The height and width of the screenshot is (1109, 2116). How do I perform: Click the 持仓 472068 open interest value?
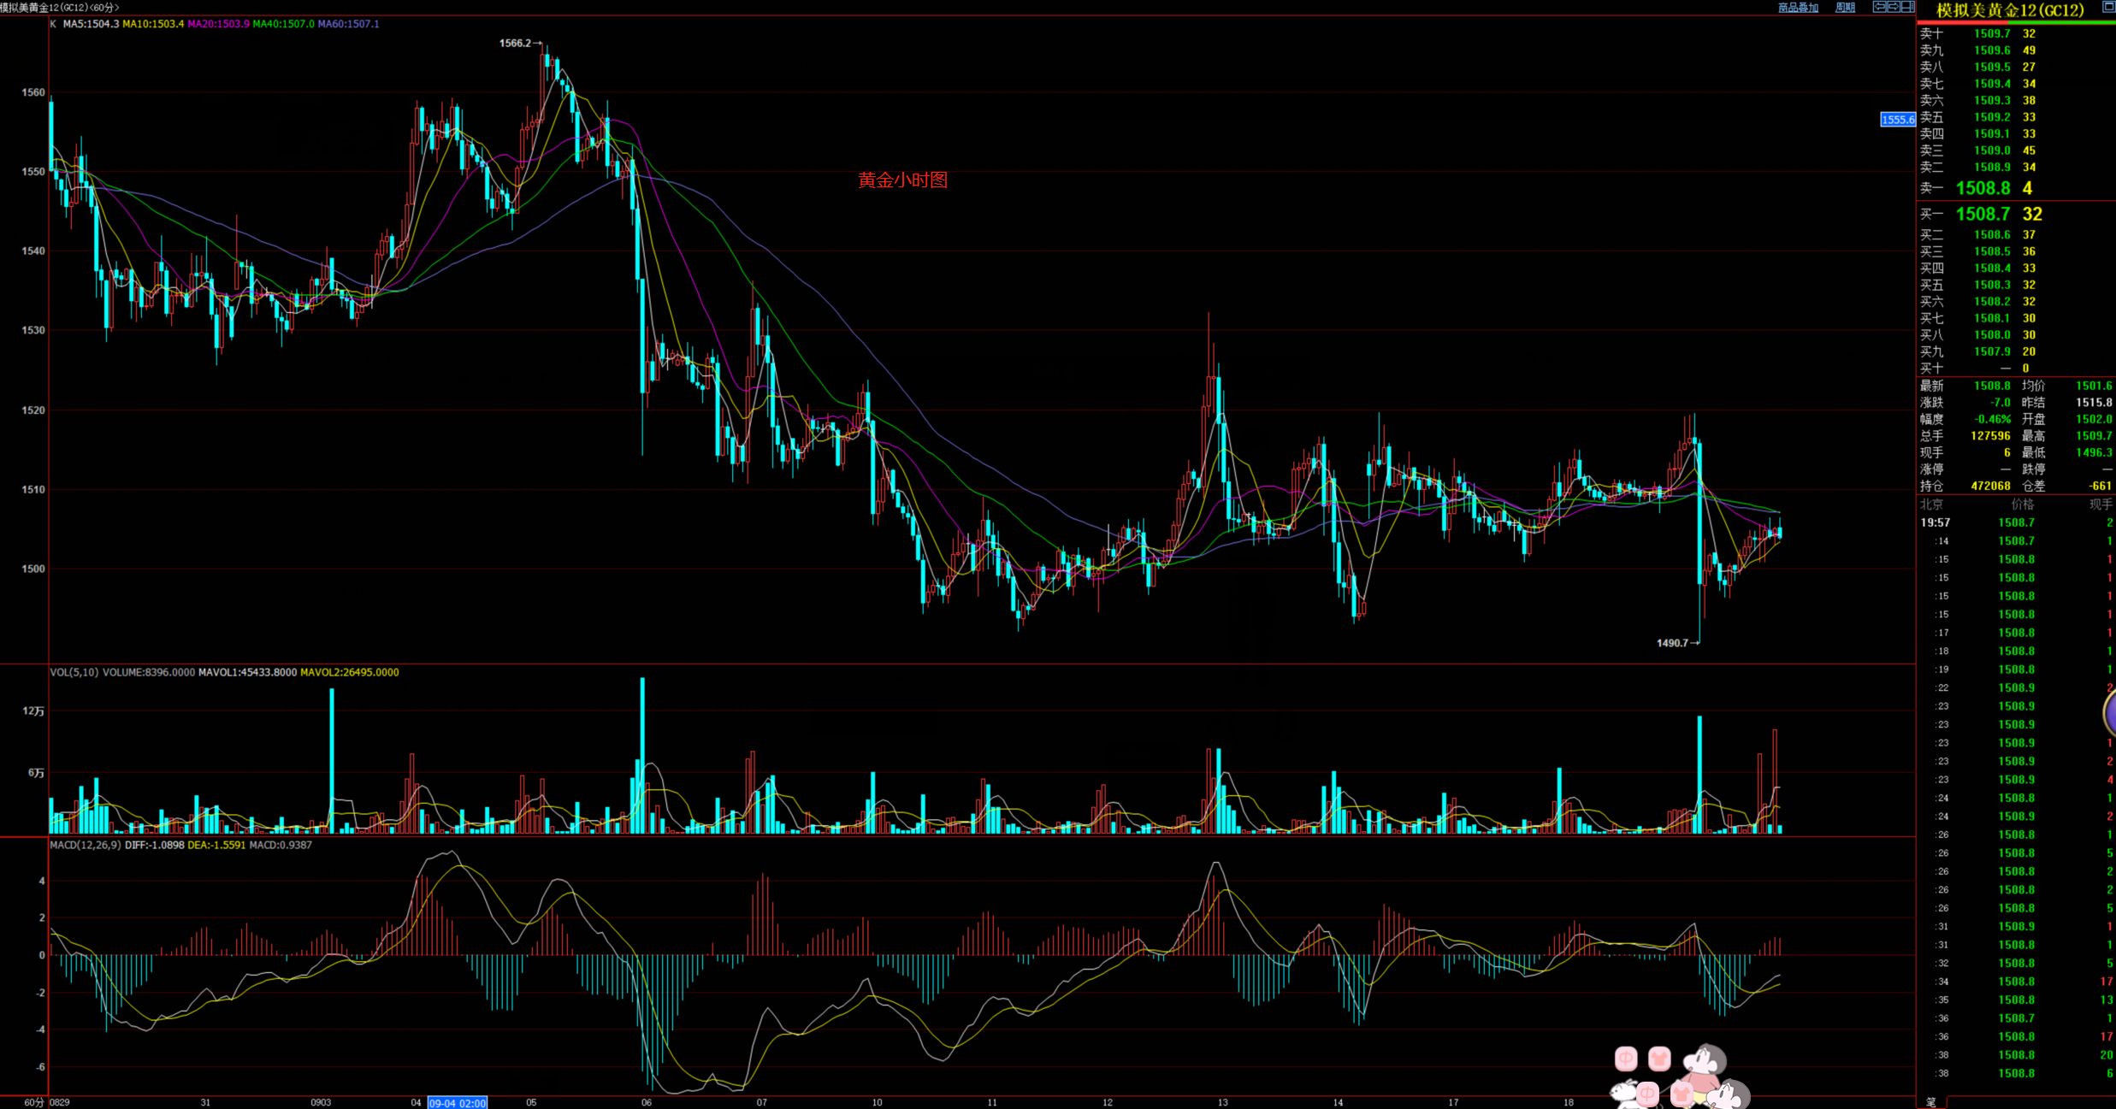(x=1990, y=486)
